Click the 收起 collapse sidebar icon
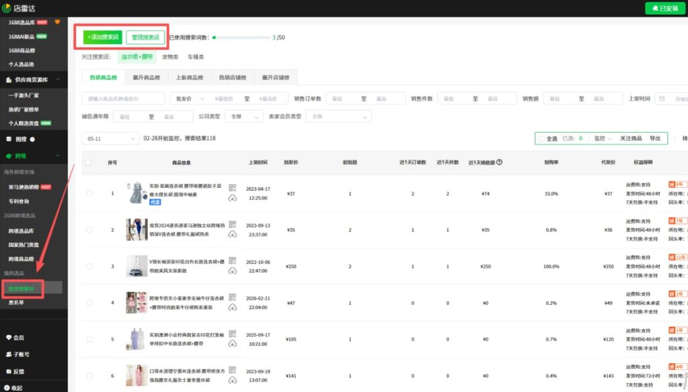 tap(7, 387)
